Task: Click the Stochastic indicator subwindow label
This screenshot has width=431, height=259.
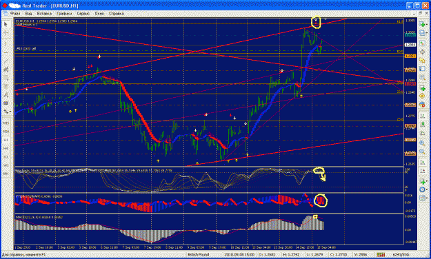Action: pyautogui.click(x=94, y=170)
